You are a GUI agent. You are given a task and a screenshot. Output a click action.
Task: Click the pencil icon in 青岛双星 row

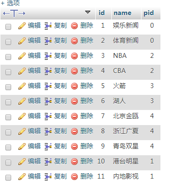click(22, 146)
